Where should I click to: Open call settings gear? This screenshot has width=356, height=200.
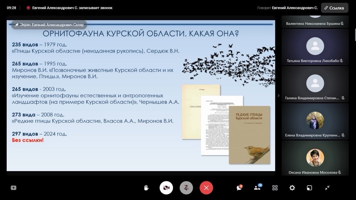pyautogui.click(x=292, y=188)
